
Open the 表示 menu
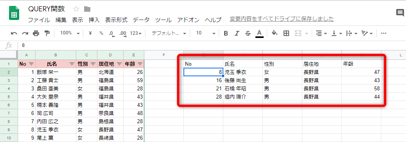pos(77,20)
